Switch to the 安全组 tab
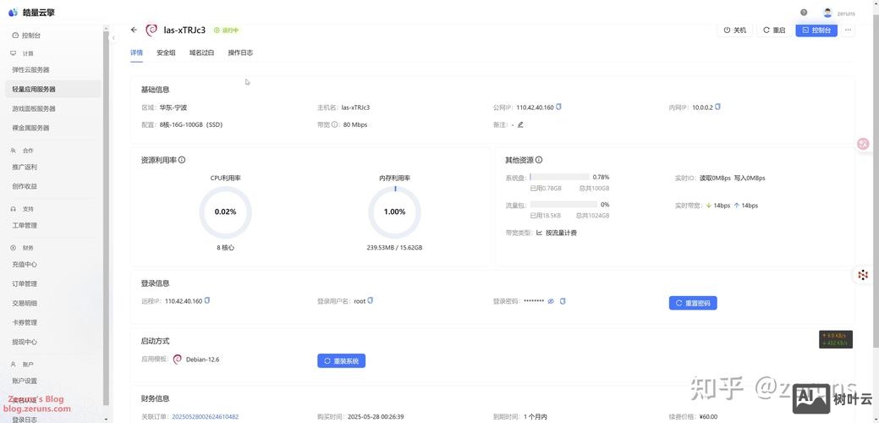Image resolution: width=879 pixels, height=423 pixels. click(166, 52)
